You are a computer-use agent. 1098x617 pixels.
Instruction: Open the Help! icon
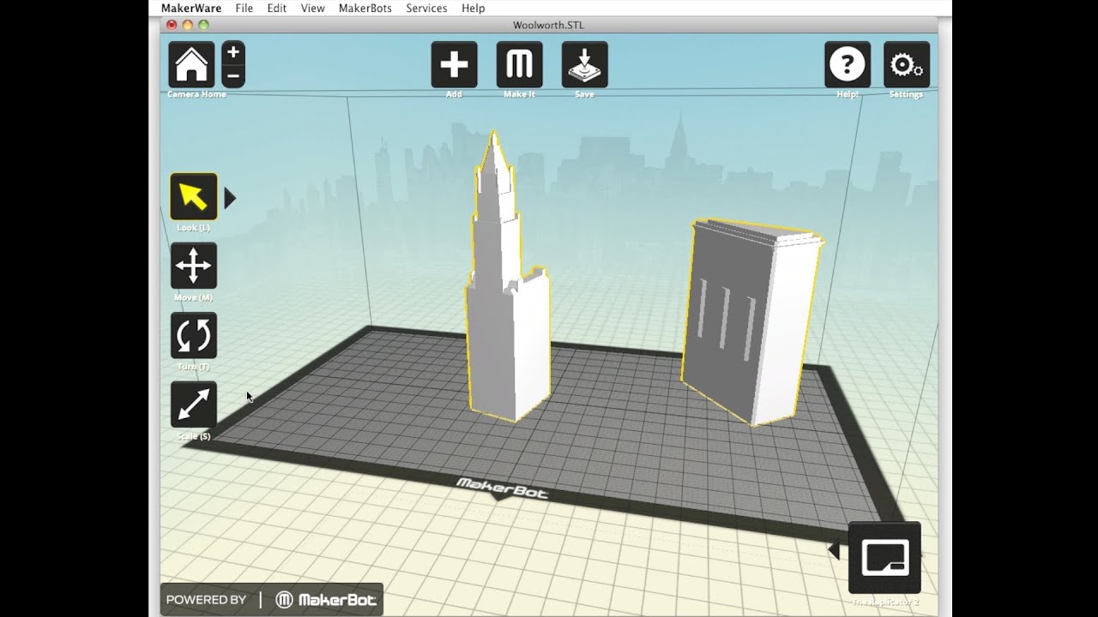tap(848, 64)
